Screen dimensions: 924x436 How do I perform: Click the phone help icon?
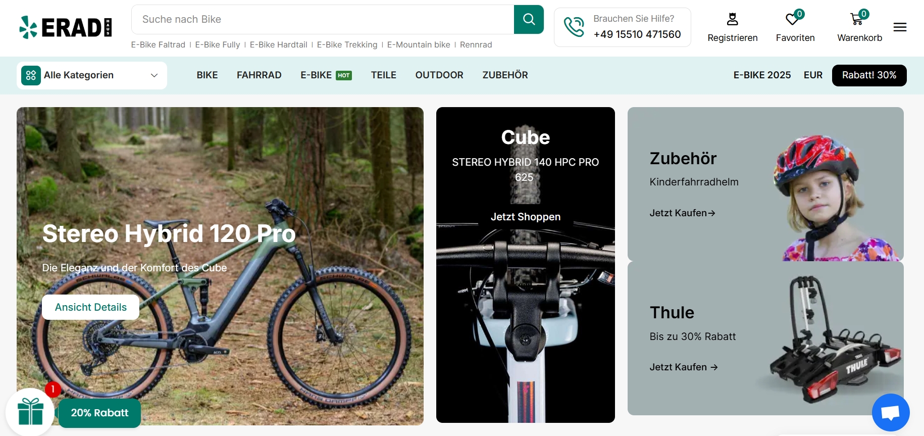pos(574,27)
